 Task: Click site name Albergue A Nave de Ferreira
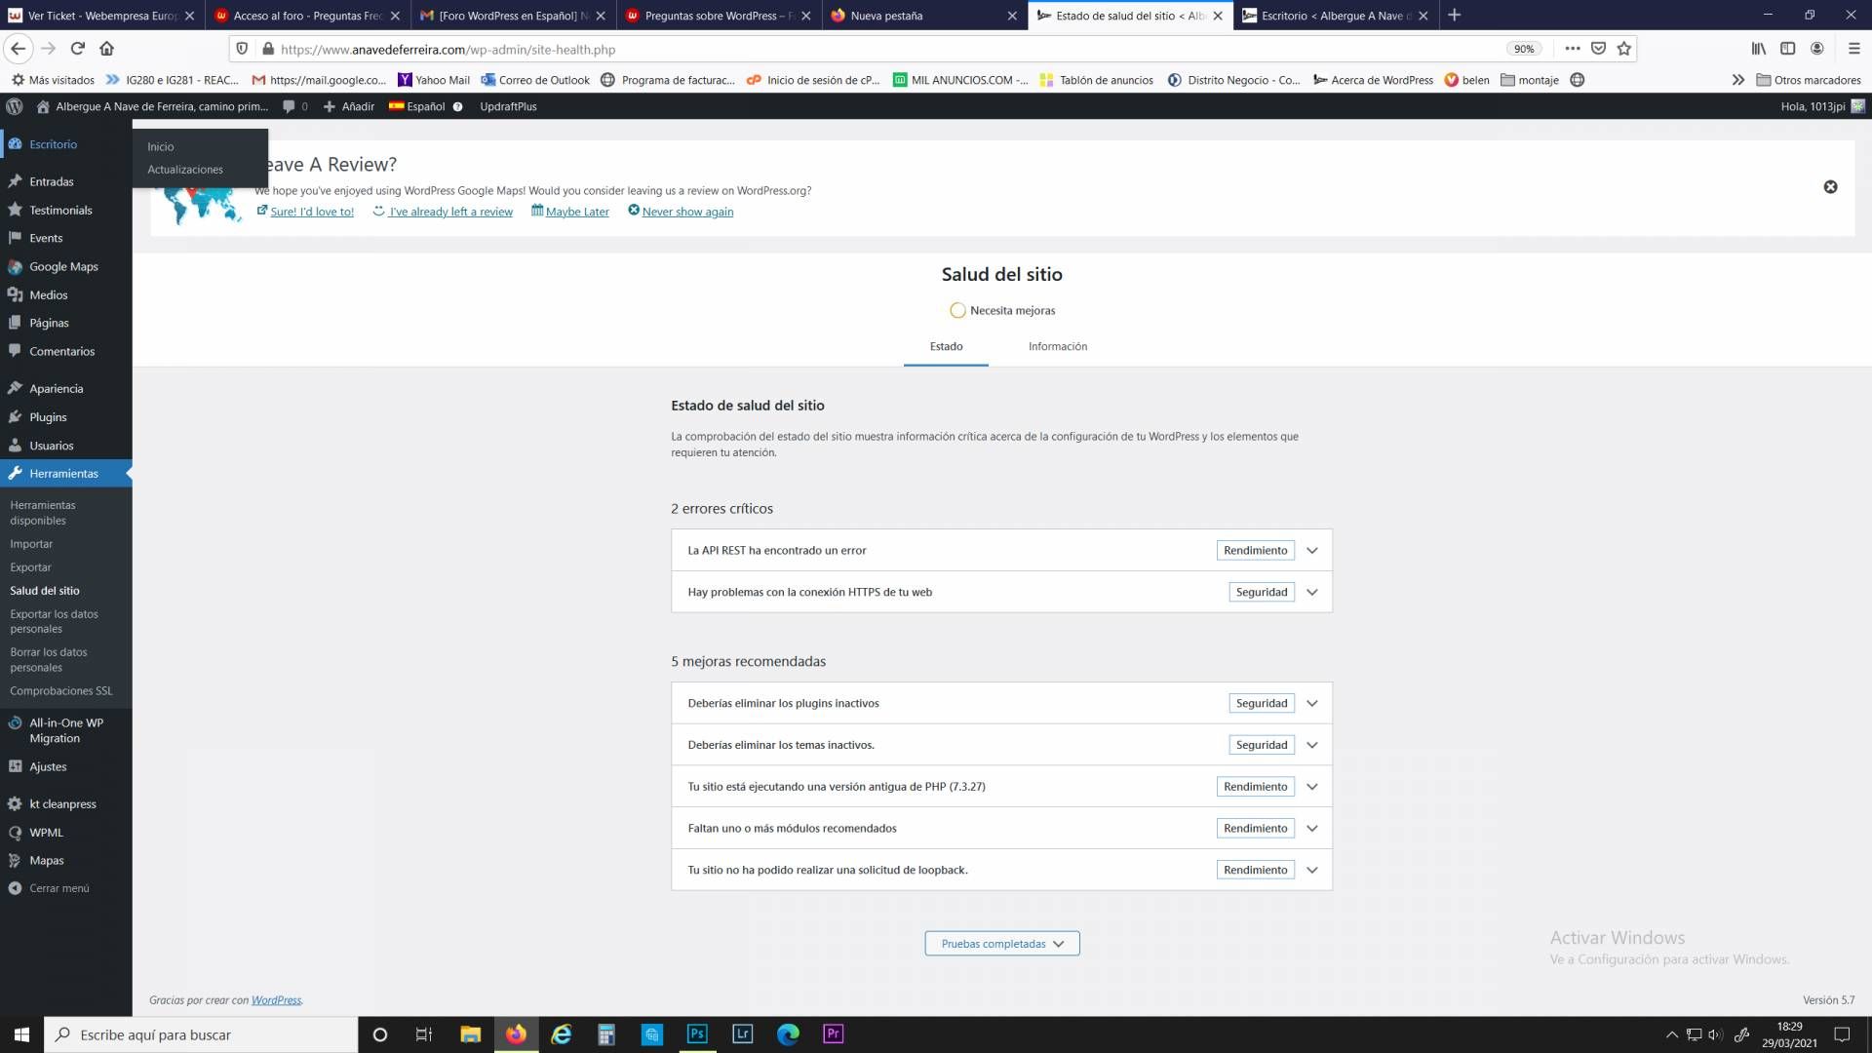(152, 106)
